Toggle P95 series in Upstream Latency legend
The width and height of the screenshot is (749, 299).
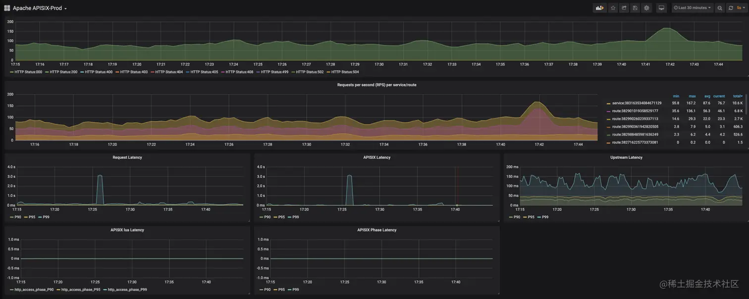(x=530, y=217)
